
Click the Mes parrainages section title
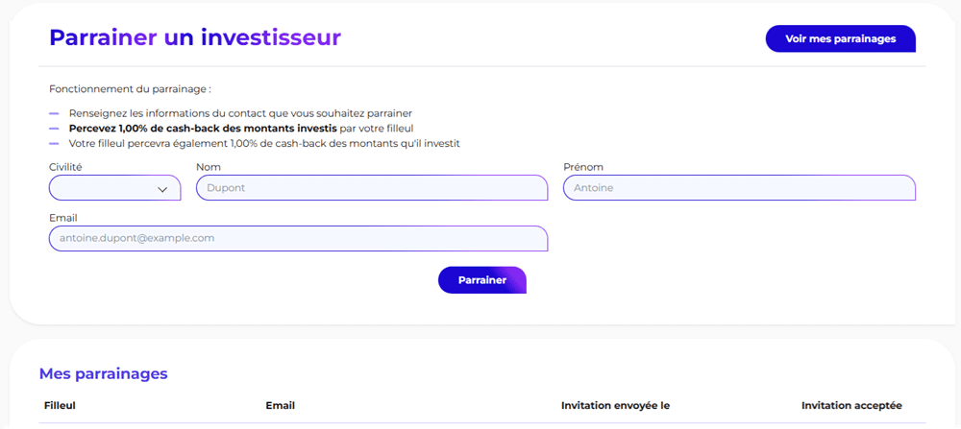(x=103, y=373)
